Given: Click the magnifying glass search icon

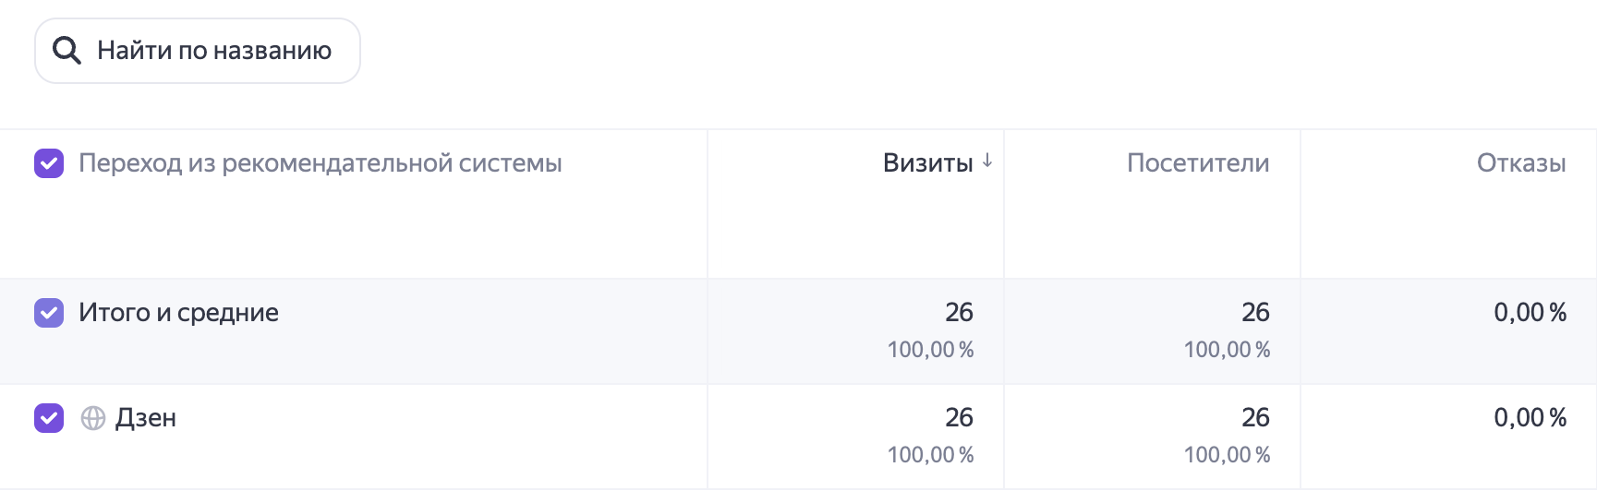Looking at the screenshot, I should click(x=67, y=50).
